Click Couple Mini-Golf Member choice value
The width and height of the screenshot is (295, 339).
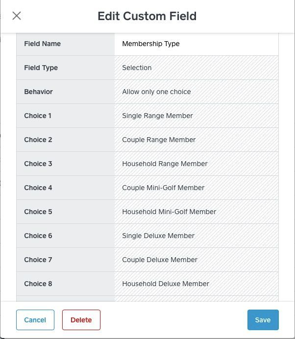[196, 188]
